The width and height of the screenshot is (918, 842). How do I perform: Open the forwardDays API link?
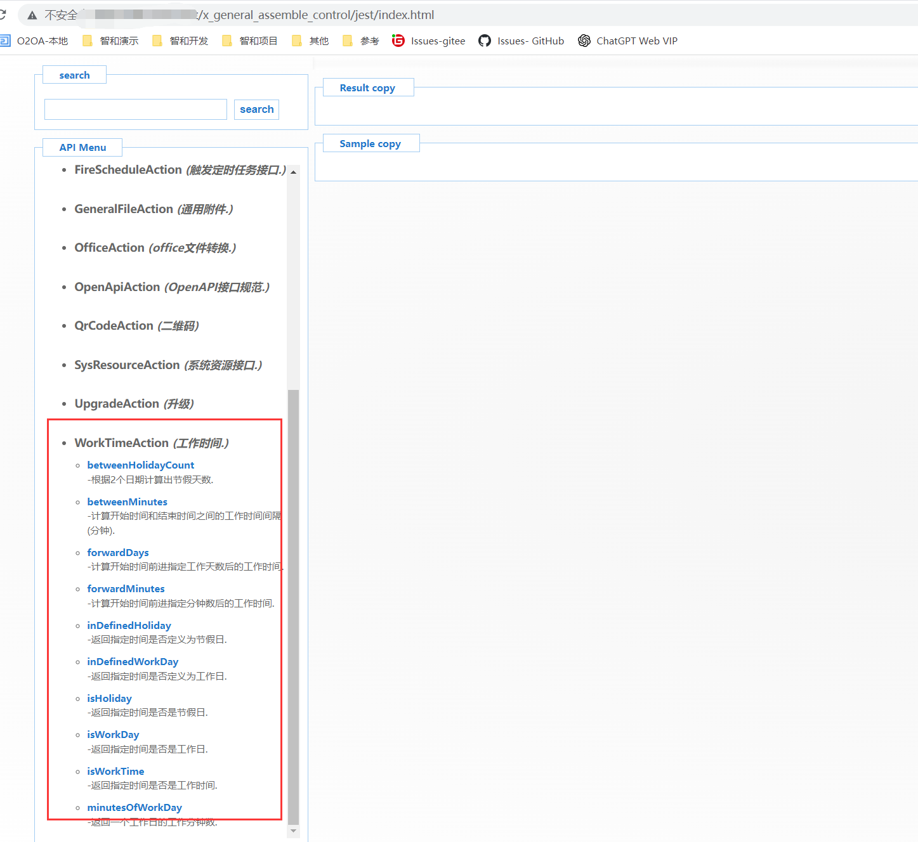click(x=118, y=553)
